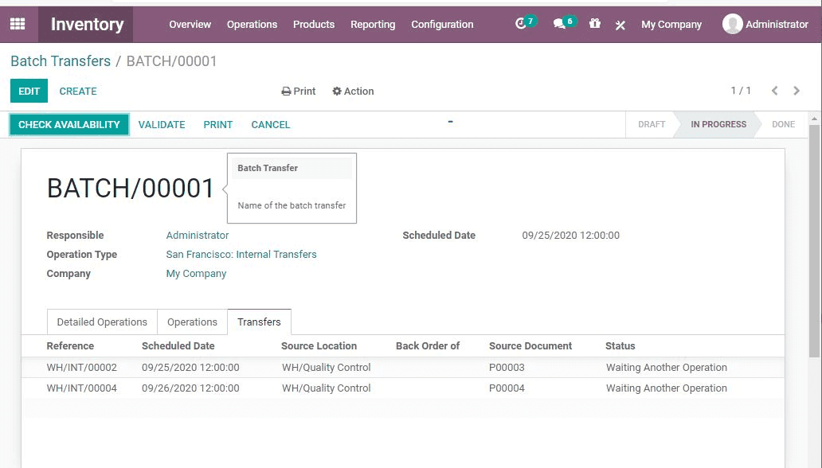
Task: Sort by Source Location column header
Action: [x=319, y=346]
